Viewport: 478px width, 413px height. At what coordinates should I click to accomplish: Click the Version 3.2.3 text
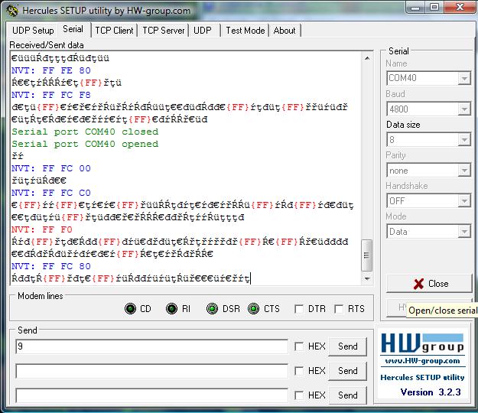[x=431, y=392]
